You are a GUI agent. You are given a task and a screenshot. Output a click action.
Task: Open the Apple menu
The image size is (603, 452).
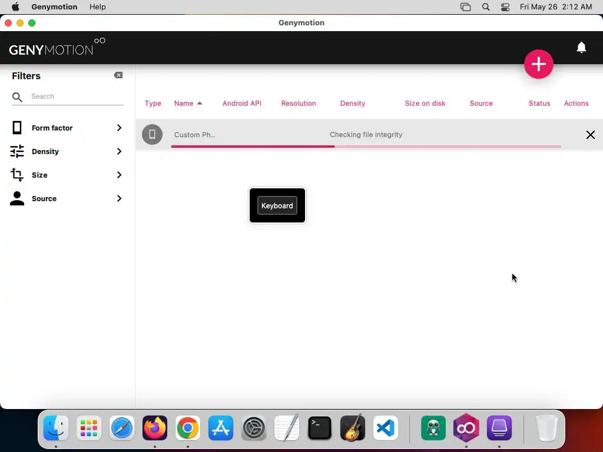(x=15, y=7)
